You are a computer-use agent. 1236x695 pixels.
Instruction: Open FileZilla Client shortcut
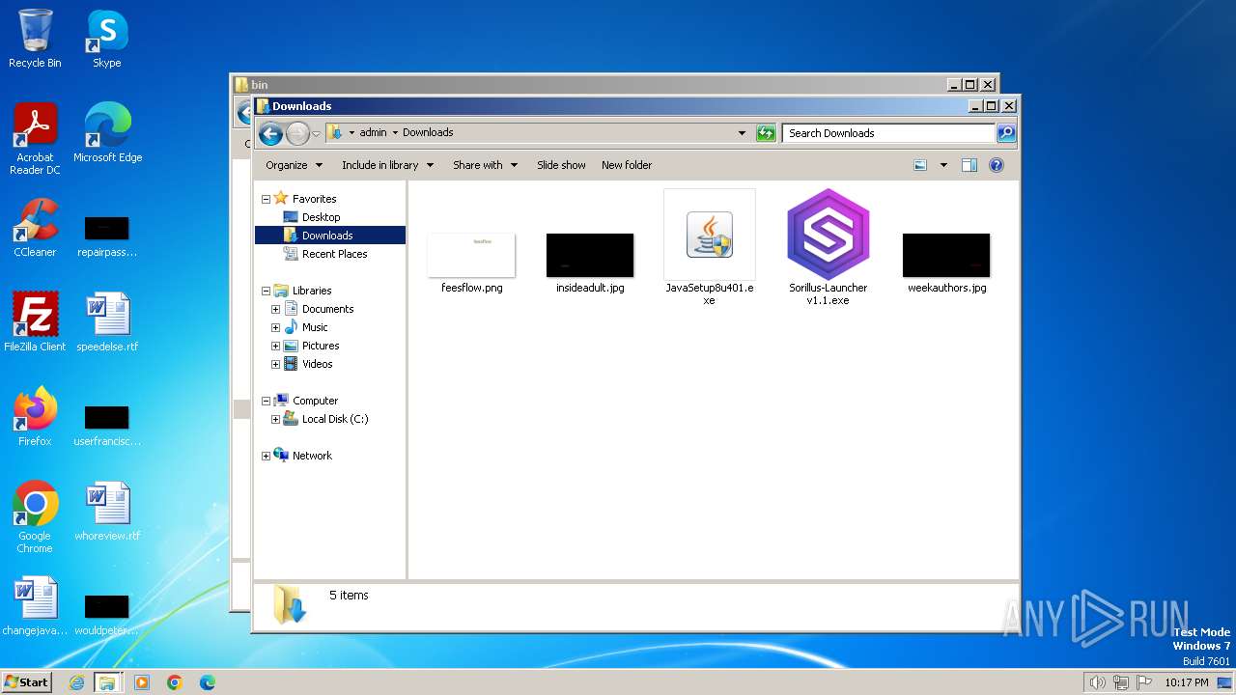click(35, 321)
